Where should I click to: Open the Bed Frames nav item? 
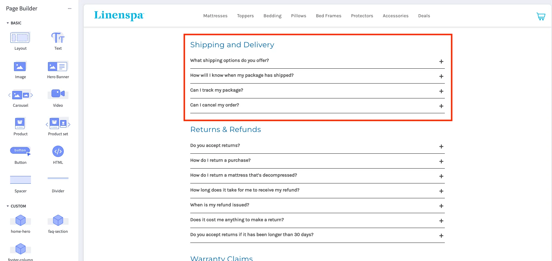pos(329,16)
